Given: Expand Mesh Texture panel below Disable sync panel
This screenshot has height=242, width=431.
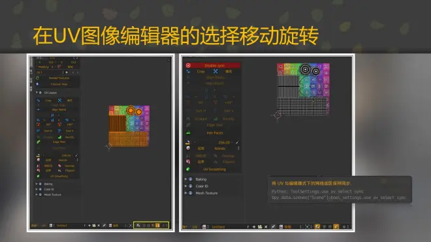Looking at the screenshot, I should pyautogui.click(x=186, y=193).
